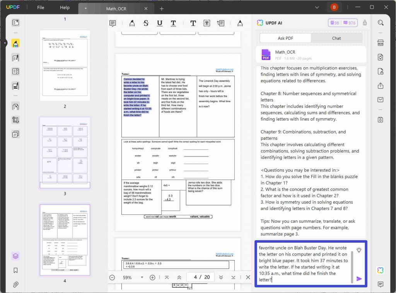Image resolution: width=396 pixels, height=293 pixels.
Task: Send the AI prompt with arrow icon
Action: pos(359,279)
